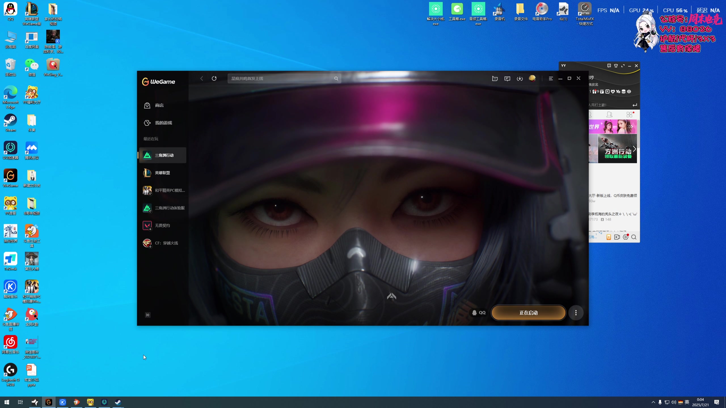Show hidden system tray icons
This screenshot has width=726, height=408.
pyautogui.click(x=653, y=402)
